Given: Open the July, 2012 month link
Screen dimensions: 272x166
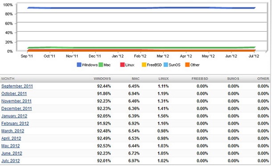Looking at the screenshot, I should pyautogui.click(x=10, y=161).
